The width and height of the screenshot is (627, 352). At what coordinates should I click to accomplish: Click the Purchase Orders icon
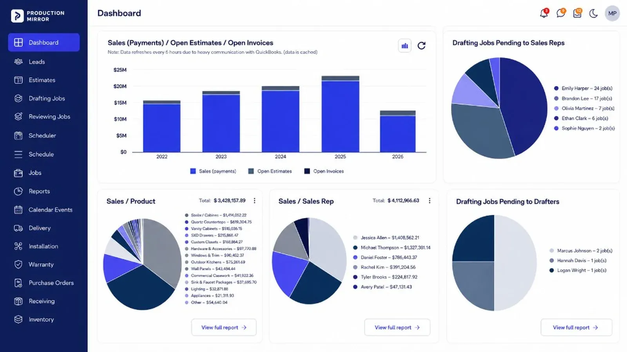[x=18, y=283]
